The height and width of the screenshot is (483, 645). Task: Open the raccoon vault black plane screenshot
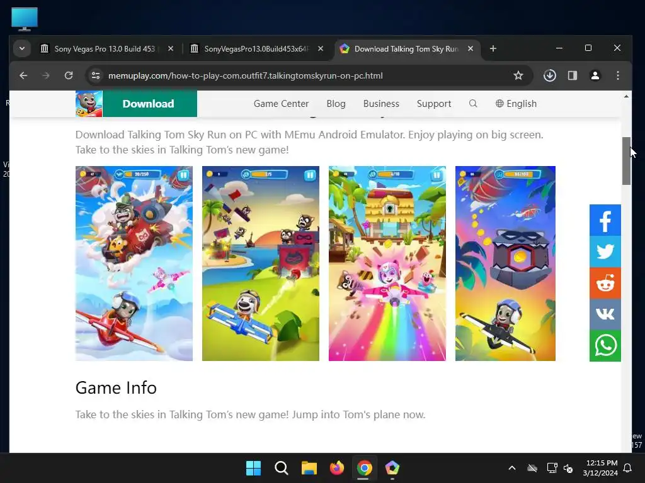point(505,264)
